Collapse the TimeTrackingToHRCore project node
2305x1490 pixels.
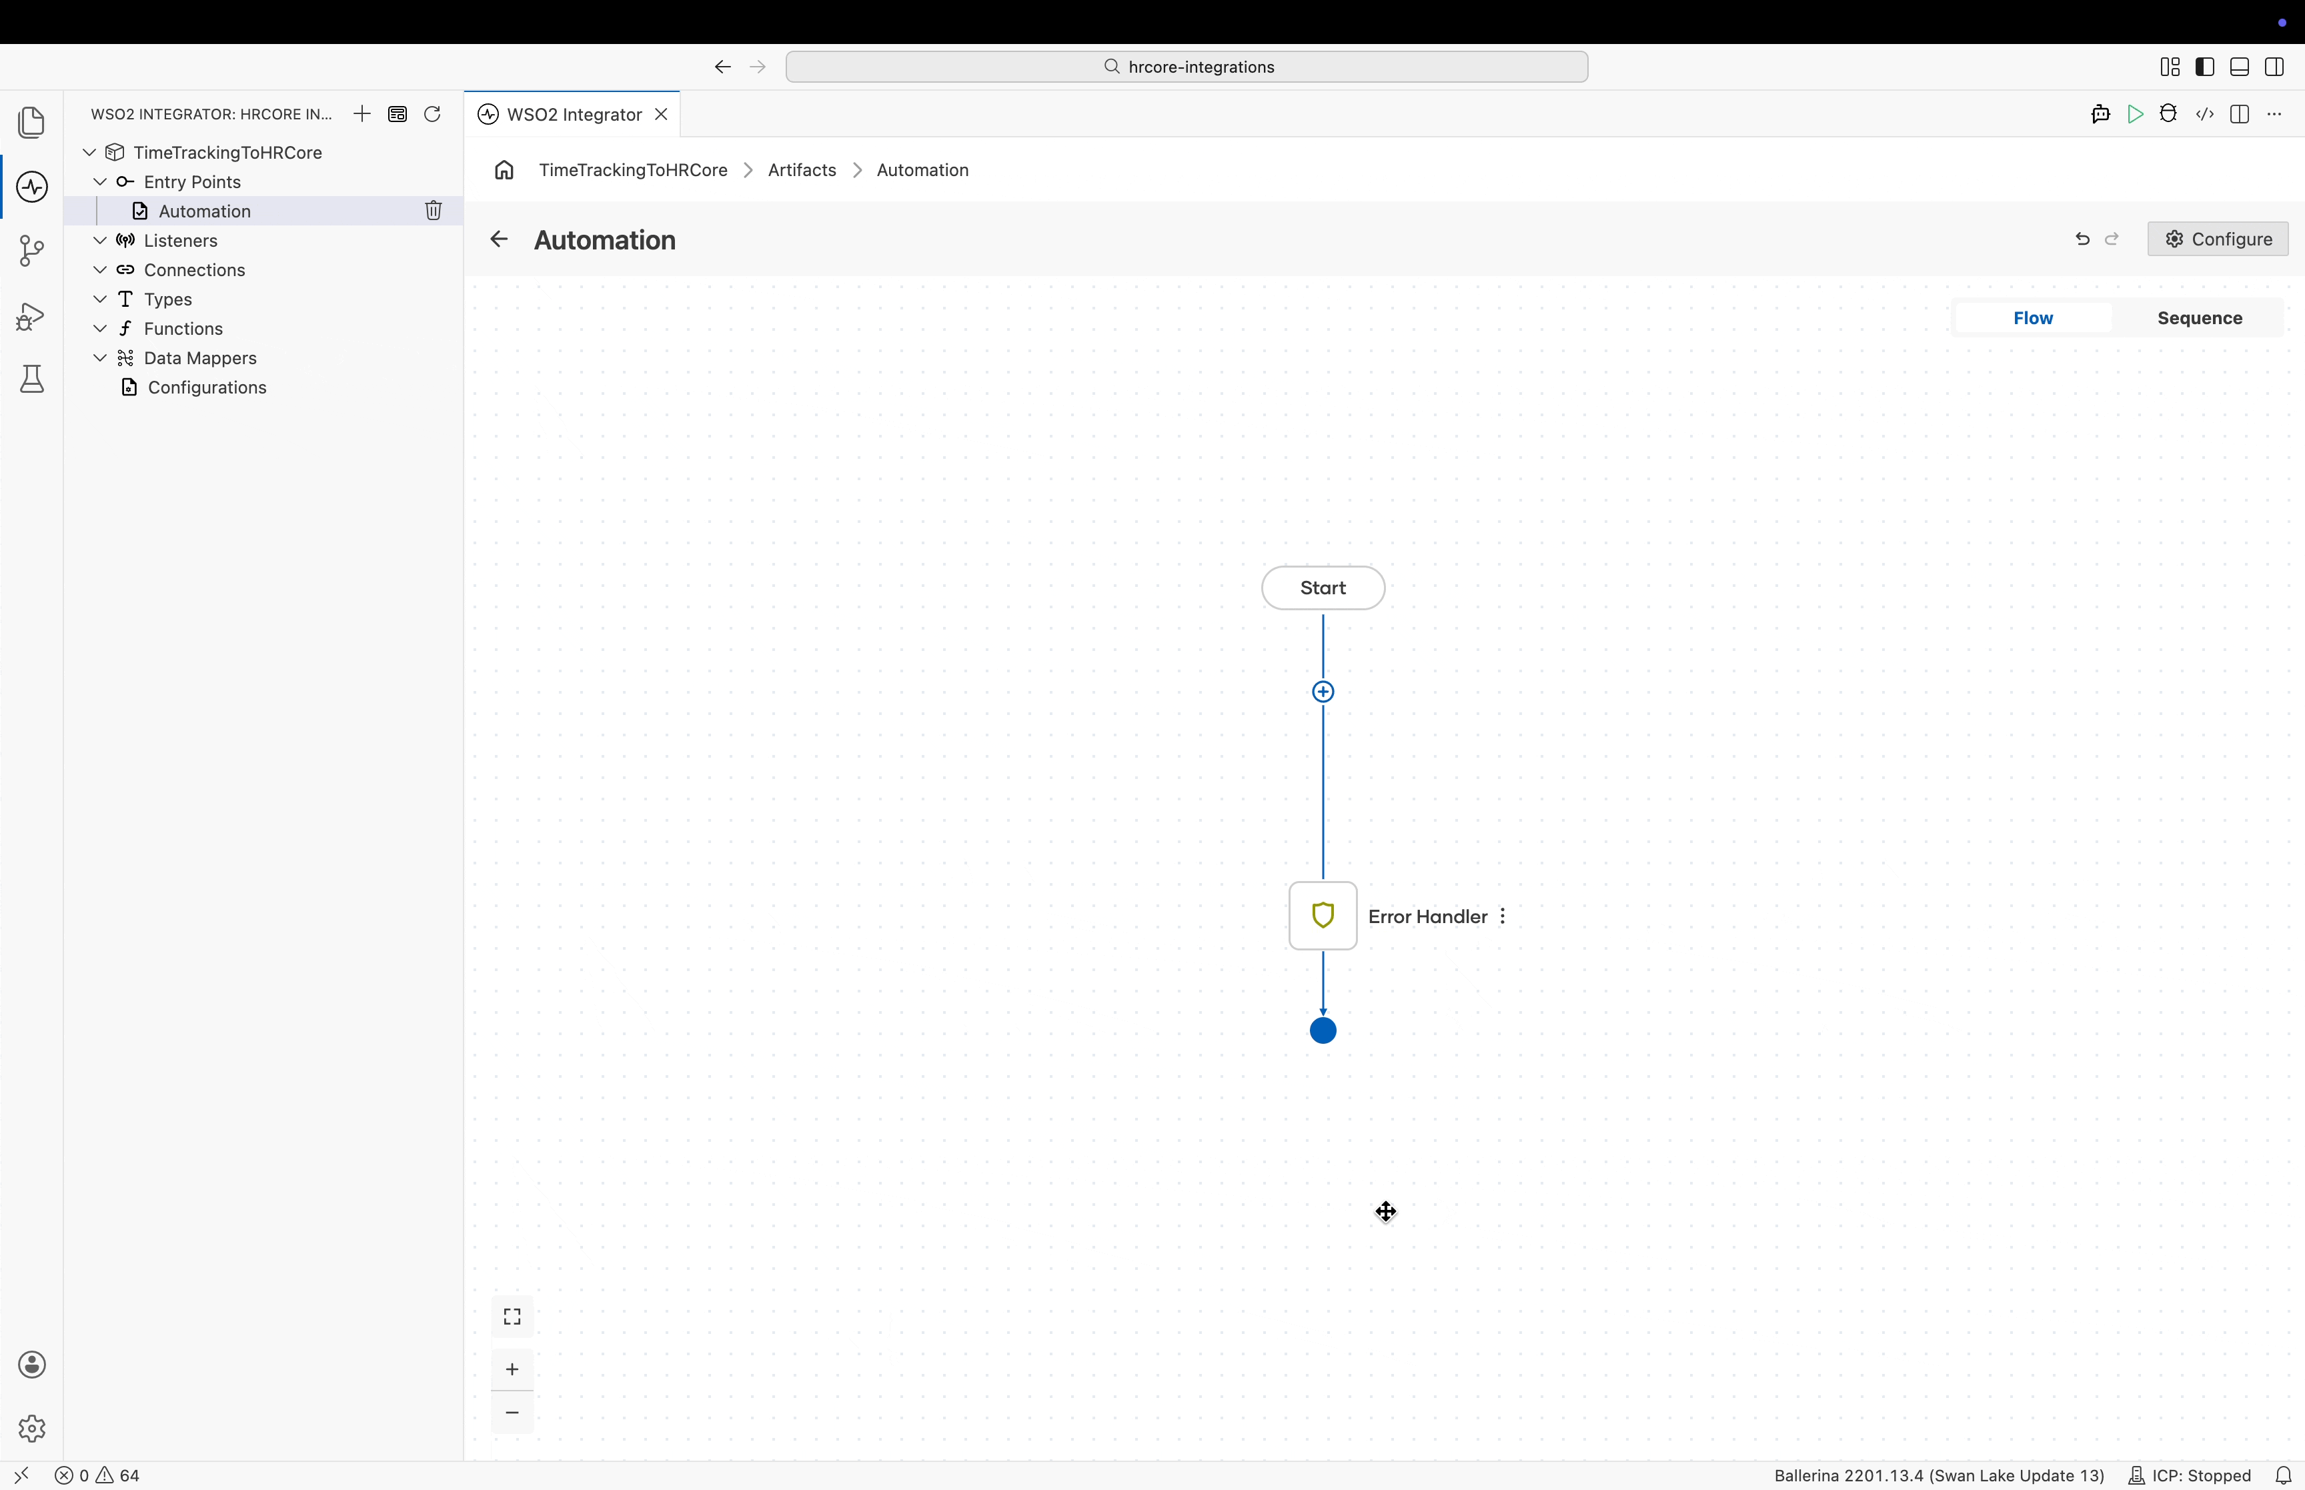click(89, 152)
